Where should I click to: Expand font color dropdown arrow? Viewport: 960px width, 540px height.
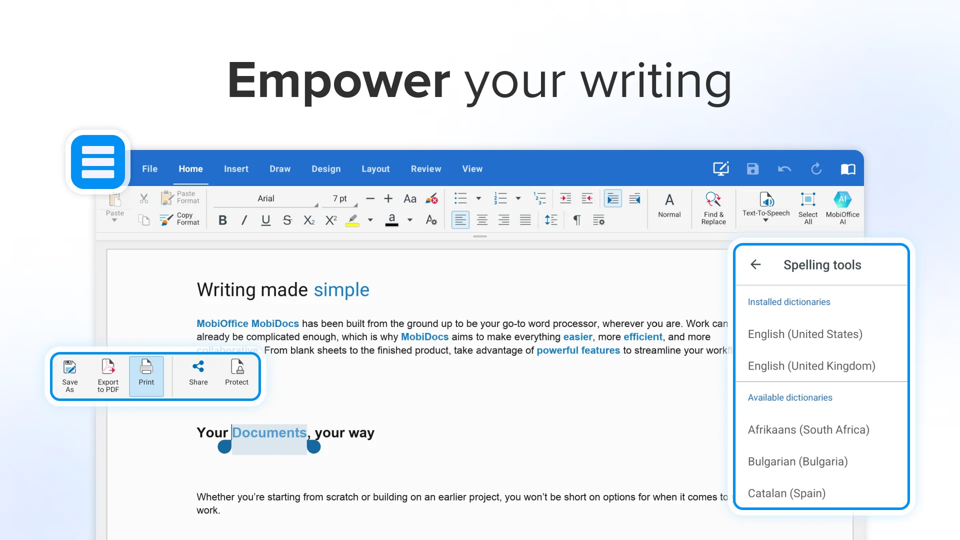pyautogui.click(x=410, y=220)
